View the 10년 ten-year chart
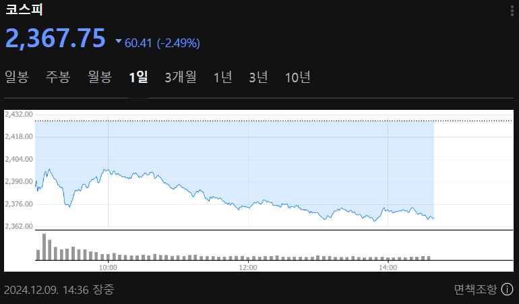Viewport: 519px width, 304px height. point(297,78)
